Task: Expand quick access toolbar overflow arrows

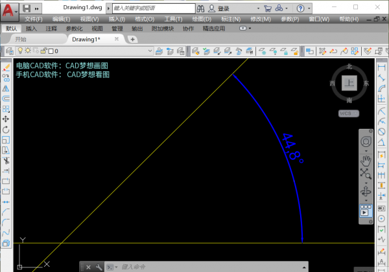Action: (37, 9)
